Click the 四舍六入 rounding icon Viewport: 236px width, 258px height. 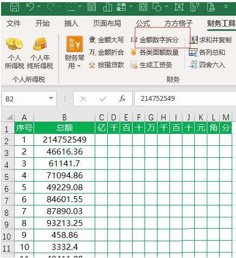[193, 64]
